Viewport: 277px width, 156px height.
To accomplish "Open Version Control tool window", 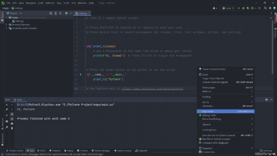I will (x=15, y=151).
